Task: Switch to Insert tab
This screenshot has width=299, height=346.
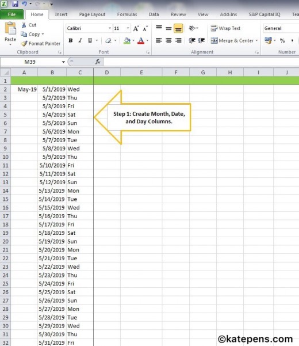Action: (61, 14)
